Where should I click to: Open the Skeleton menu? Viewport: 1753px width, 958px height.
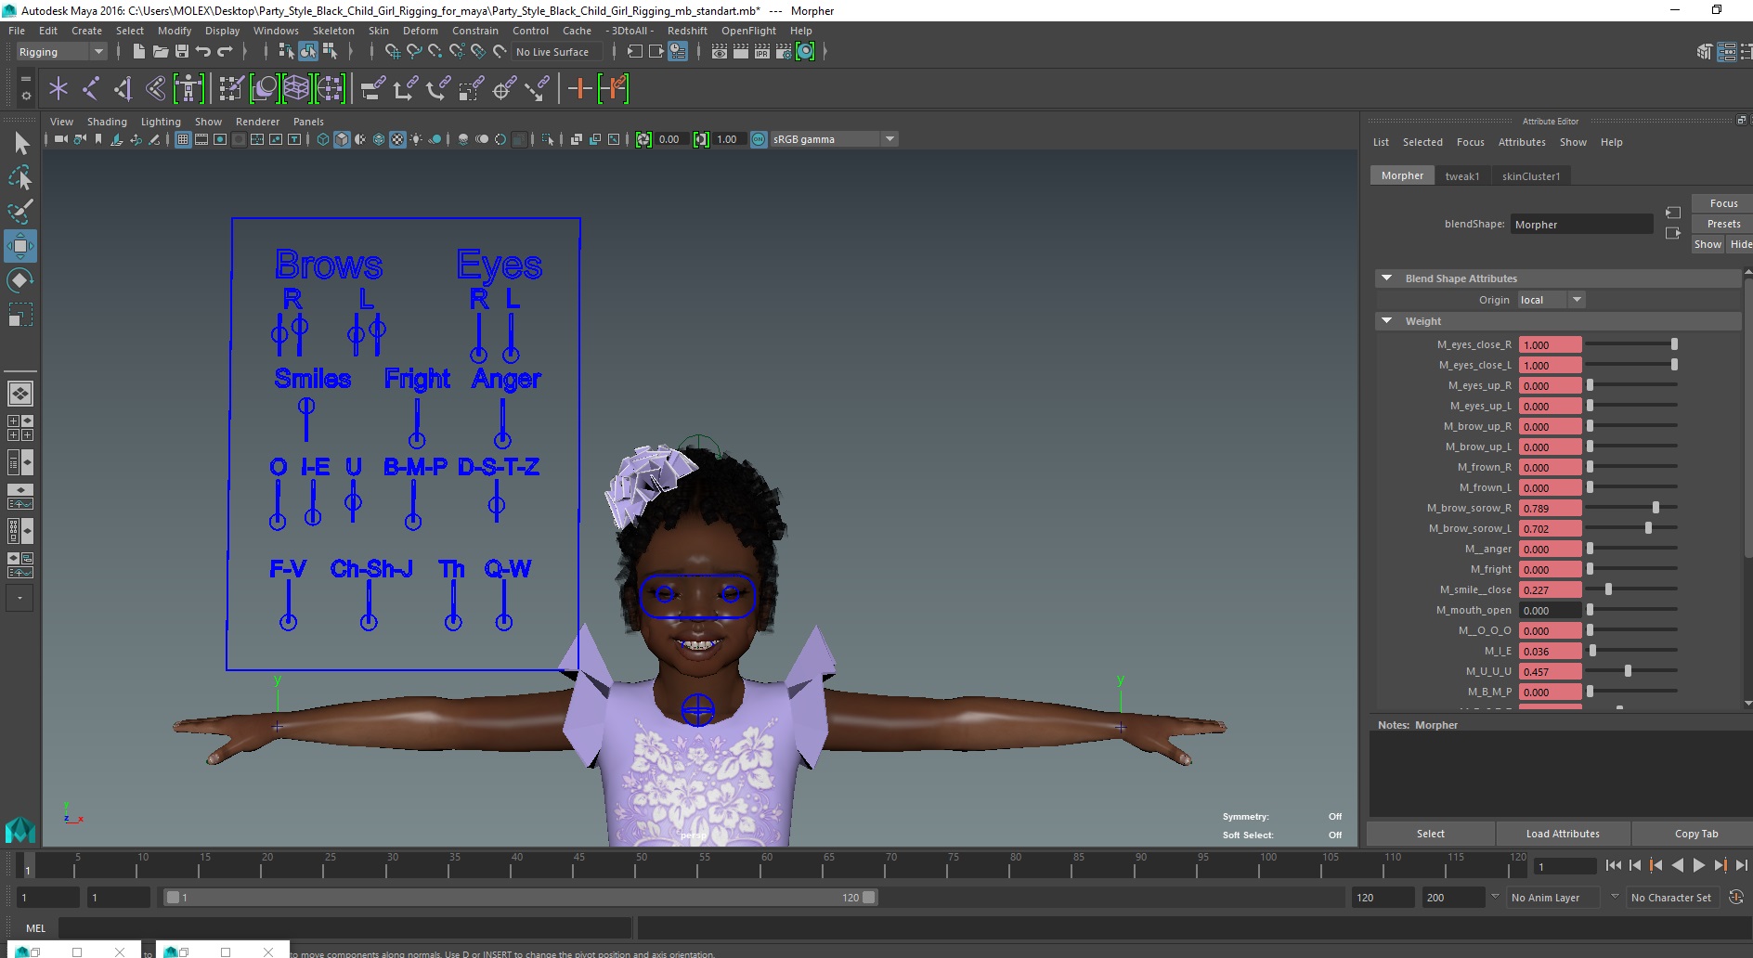tap(333, 31)
